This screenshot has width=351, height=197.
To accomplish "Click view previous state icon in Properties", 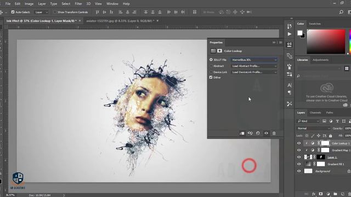I will click(250, 134).
